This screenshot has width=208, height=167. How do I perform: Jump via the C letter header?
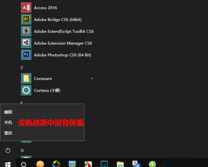22,68
